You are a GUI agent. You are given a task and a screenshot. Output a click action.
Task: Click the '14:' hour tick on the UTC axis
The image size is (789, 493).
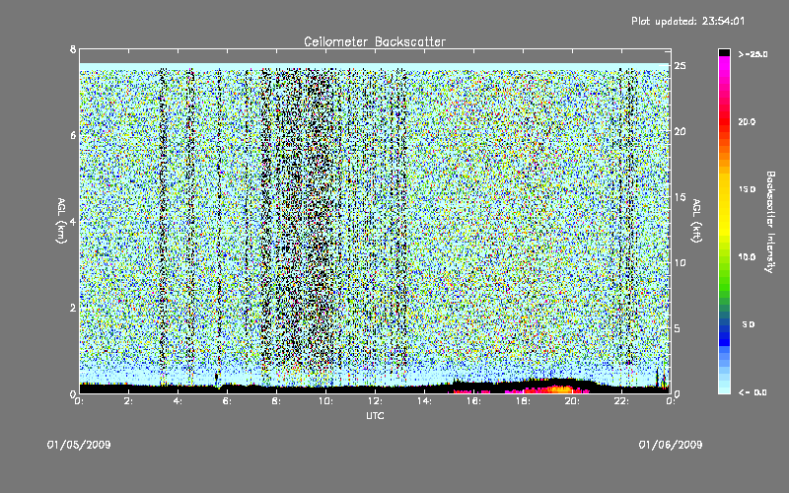[x=424, y=401]
